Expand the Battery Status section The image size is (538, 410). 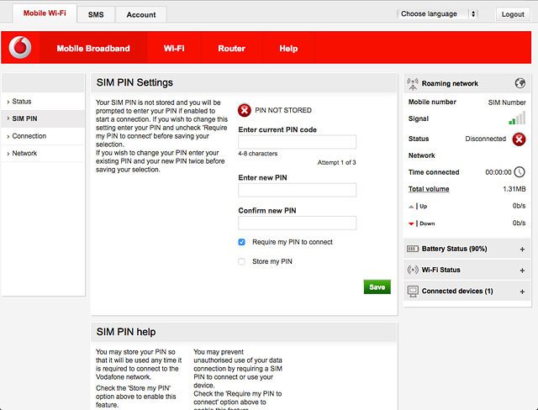522,250
